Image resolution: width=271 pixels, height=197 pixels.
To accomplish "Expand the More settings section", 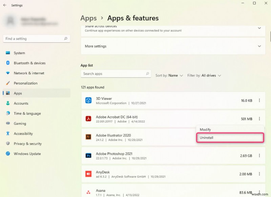I will pyautogui.click(x=173, y=46).
